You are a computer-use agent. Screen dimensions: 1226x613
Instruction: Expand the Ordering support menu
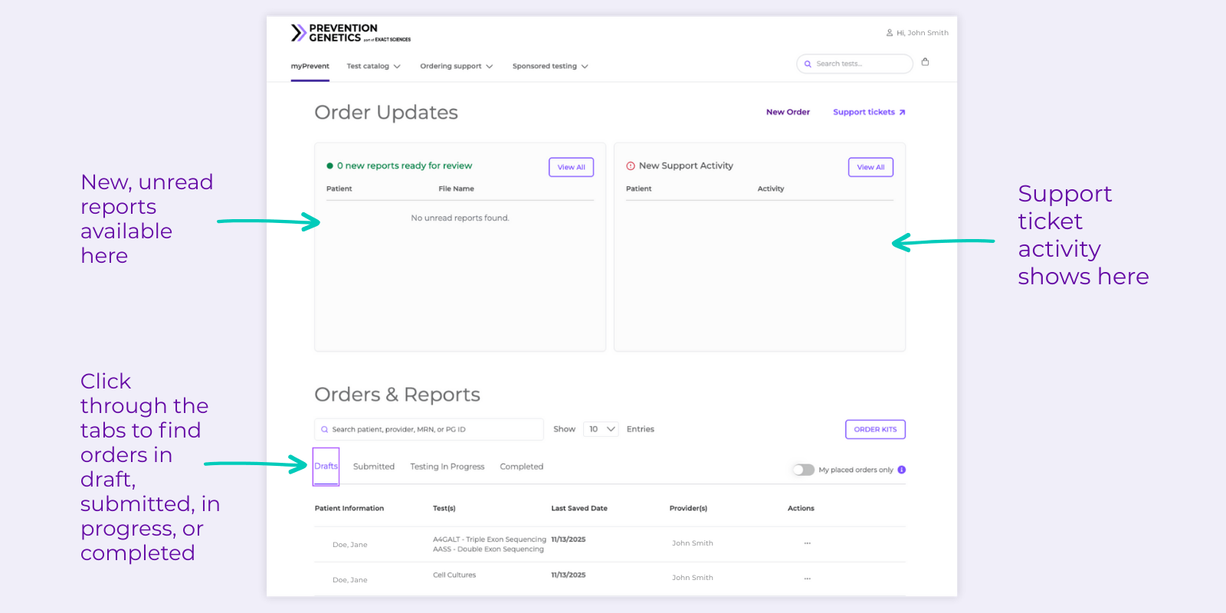(x=456, y=67)
